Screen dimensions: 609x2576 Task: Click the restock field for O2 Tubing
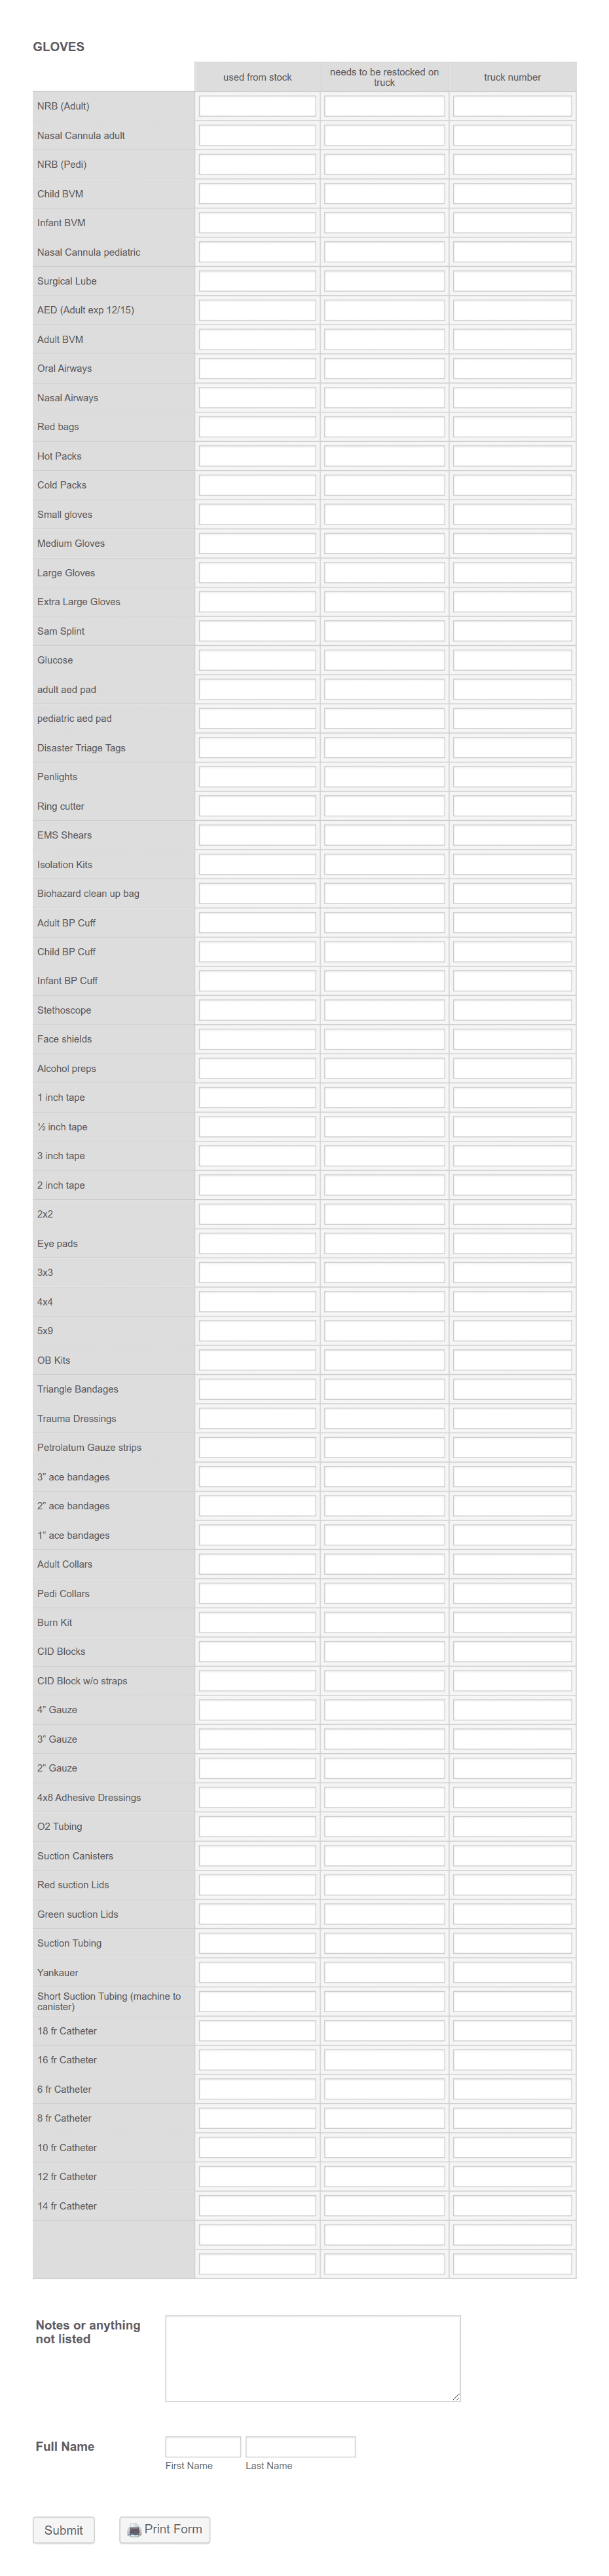[x=383, y=1826]
